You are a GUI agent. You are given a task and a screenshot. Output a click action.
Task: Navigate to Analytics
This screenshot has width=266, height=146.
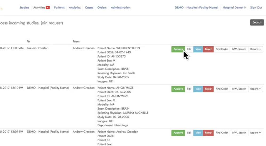(x=75, y=8)
